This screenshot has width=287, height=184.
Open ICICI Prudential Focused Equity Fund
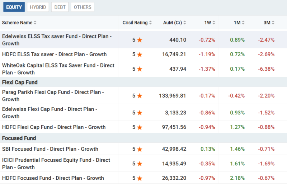[x=56, y=164]
